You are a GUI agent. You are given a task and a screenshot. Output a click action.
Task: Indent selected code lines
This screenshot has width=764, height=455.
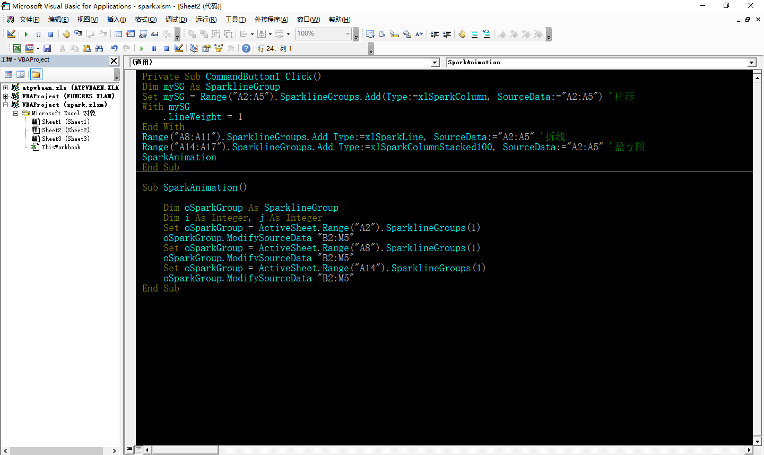(435, 33)
